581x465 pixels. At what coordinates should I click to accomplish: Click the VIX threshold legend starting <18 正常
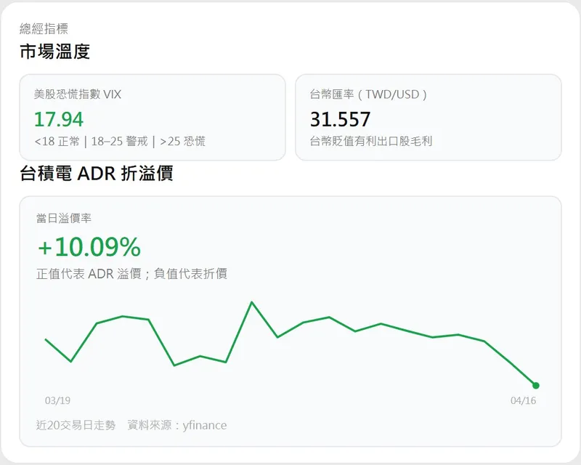pos(120,141)
